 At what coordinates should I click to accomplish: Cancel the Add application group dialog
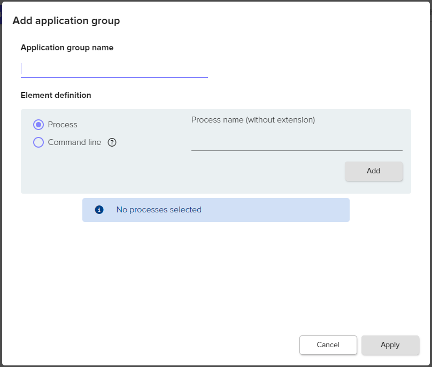tap(328, 345)
